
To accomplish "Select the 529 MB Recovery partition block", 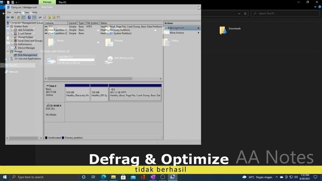I will tap(77, 93).
